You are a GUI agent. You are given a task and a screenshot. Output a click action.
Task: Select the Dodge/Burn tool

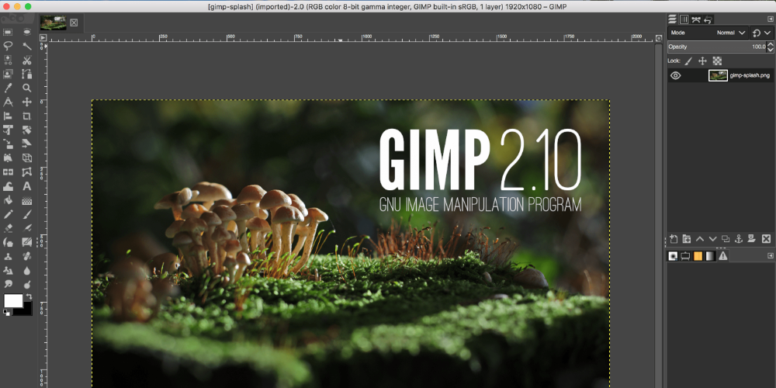coord(26,284)
